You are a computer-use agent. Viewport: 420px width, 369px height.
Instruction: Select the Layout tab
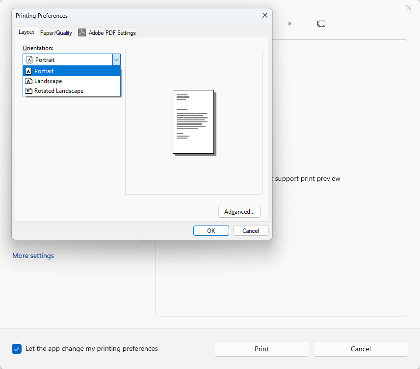26,32
